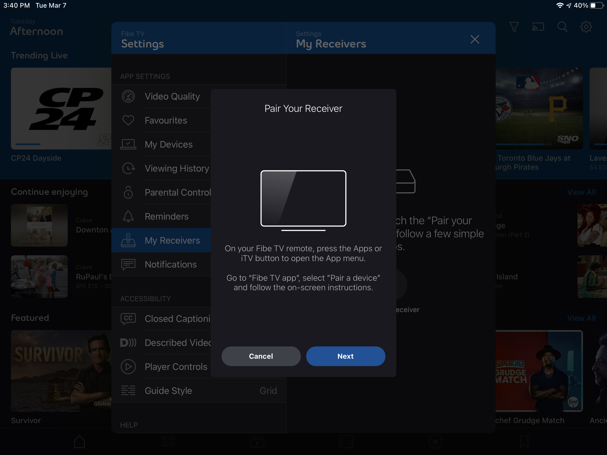The width and height of the screenshot is (607, 455).
Task: Open the bookmark tab in bottom bar
Action: (x=524, y=442)
